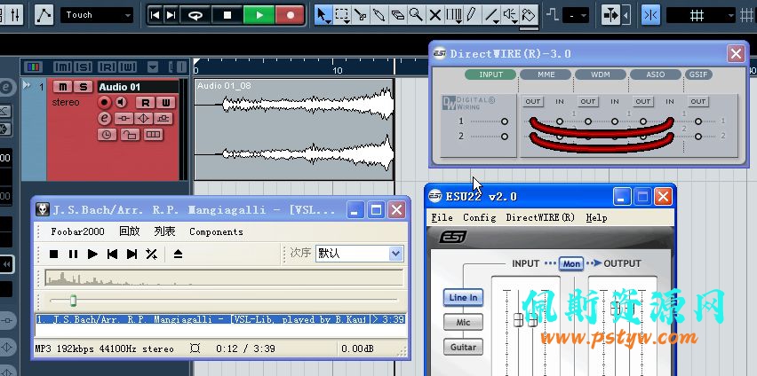Click the random playback icon in Foobar2000

pyautogui.click(x=152, y=255)
